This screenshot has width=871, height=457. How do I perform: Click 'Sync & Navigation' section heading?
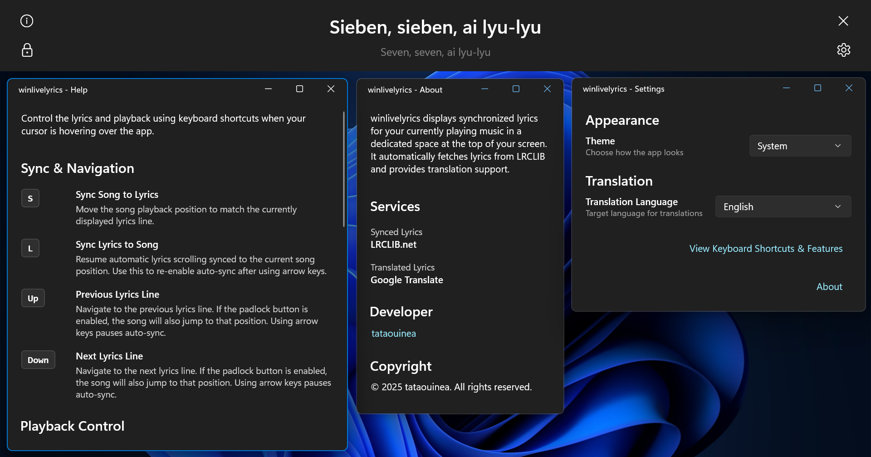[78, 168]
